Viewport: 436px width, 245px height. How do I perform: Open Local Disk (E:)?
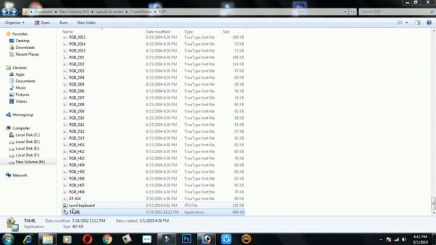(27, 148)
